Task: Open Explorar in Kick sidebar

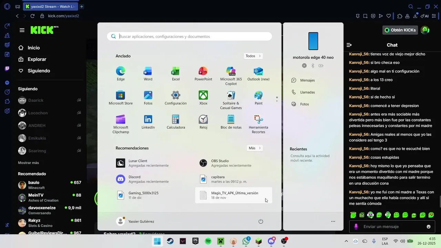Action: pyautogui.click(x=32, y=59)
